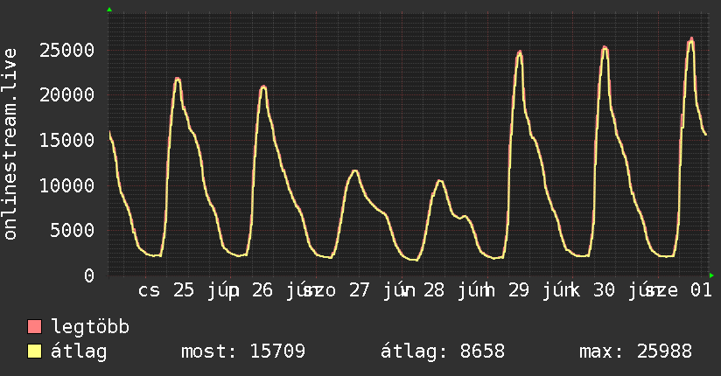The image size is (721, 376).
Task: Click the pink legtöbb legend swatch
Action: pos(34,326)
